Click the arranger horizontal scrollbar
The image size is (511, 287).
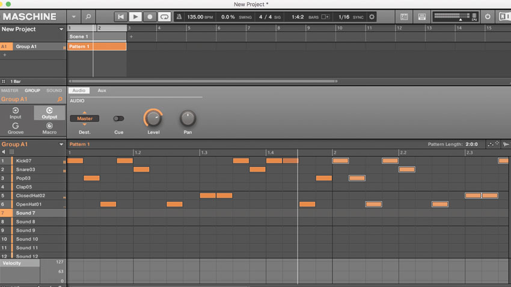(203, 81)
